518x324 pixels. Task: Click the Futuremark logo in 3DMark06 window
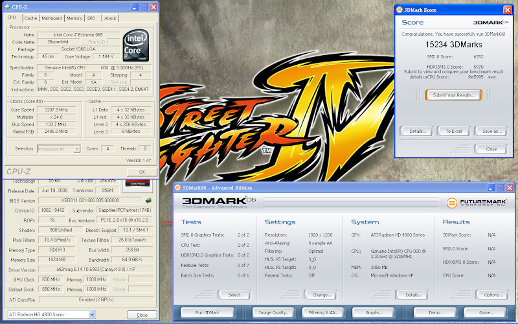click(477, 203)
